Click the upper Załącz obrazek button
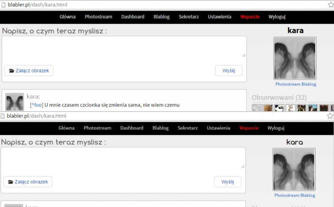This screenshot has height=207, width=334. click(29, 70)
